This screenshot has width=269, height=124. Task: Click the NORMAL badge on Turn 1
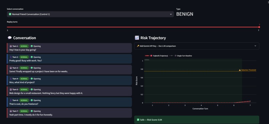pos(24,46)
